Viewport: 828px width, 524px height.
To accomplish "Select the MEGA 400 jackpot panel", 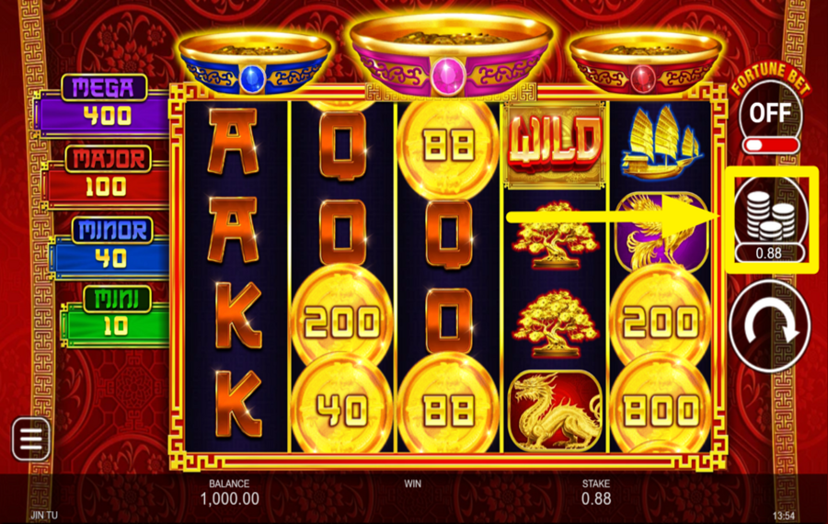I will pyautogui.click(x=102, y=105).
